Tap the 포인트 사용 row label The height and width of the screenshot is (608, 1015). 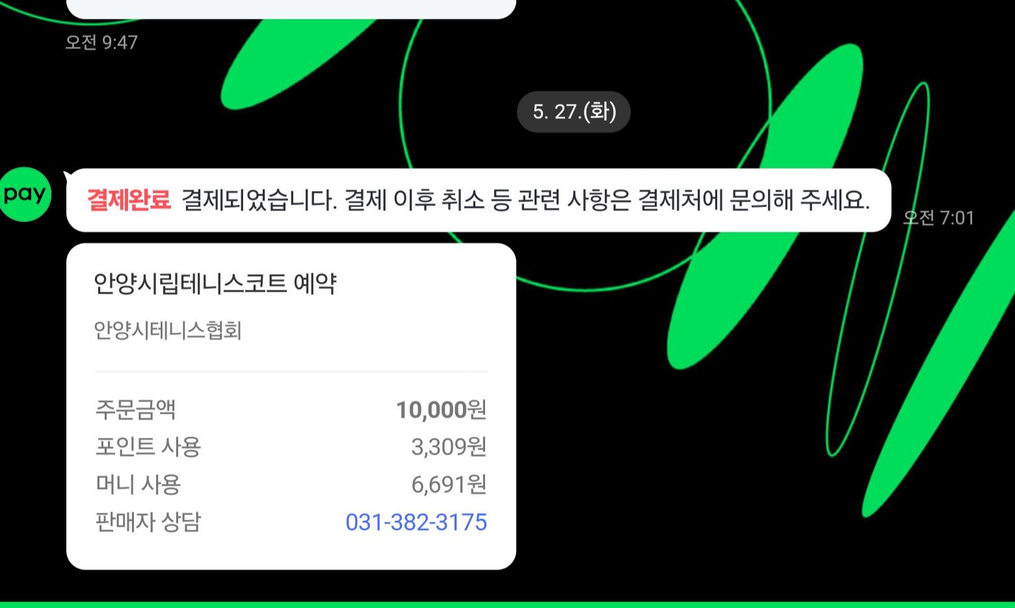(148, 447)
